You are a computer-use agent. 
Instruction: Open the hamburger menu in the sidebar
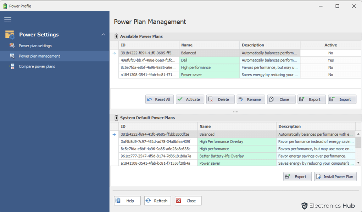[7, 19]
